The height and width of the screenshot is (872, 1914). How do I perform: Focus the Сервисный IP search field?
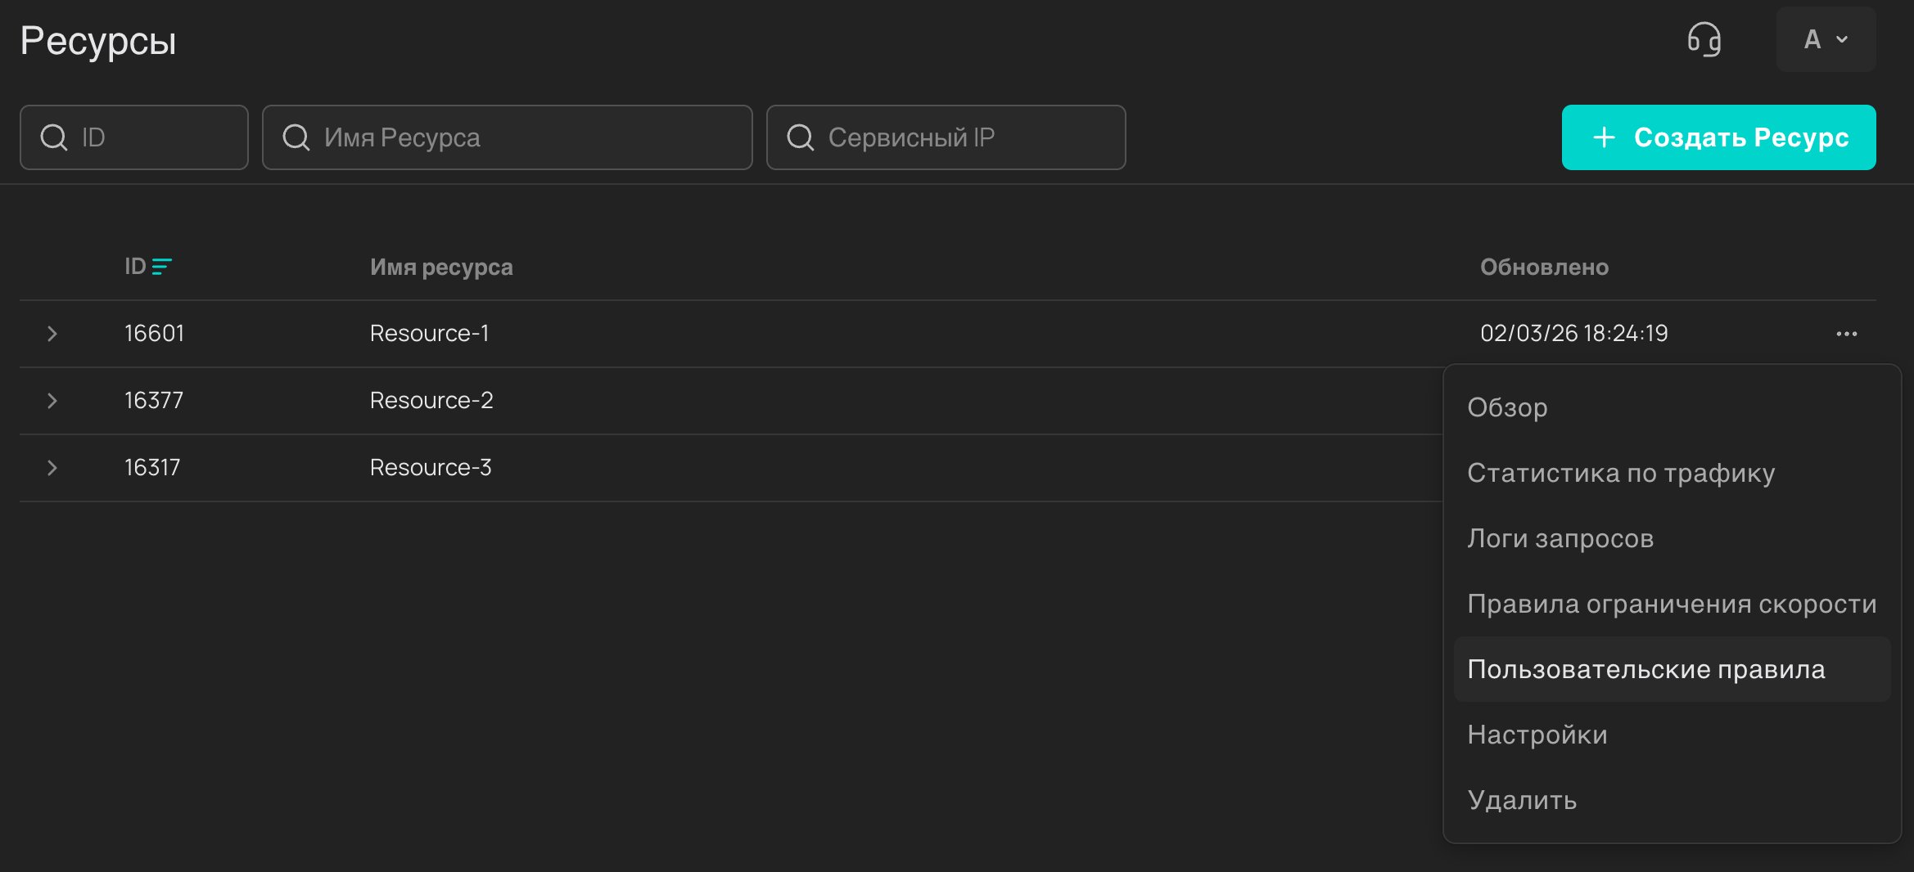point(946,137)
